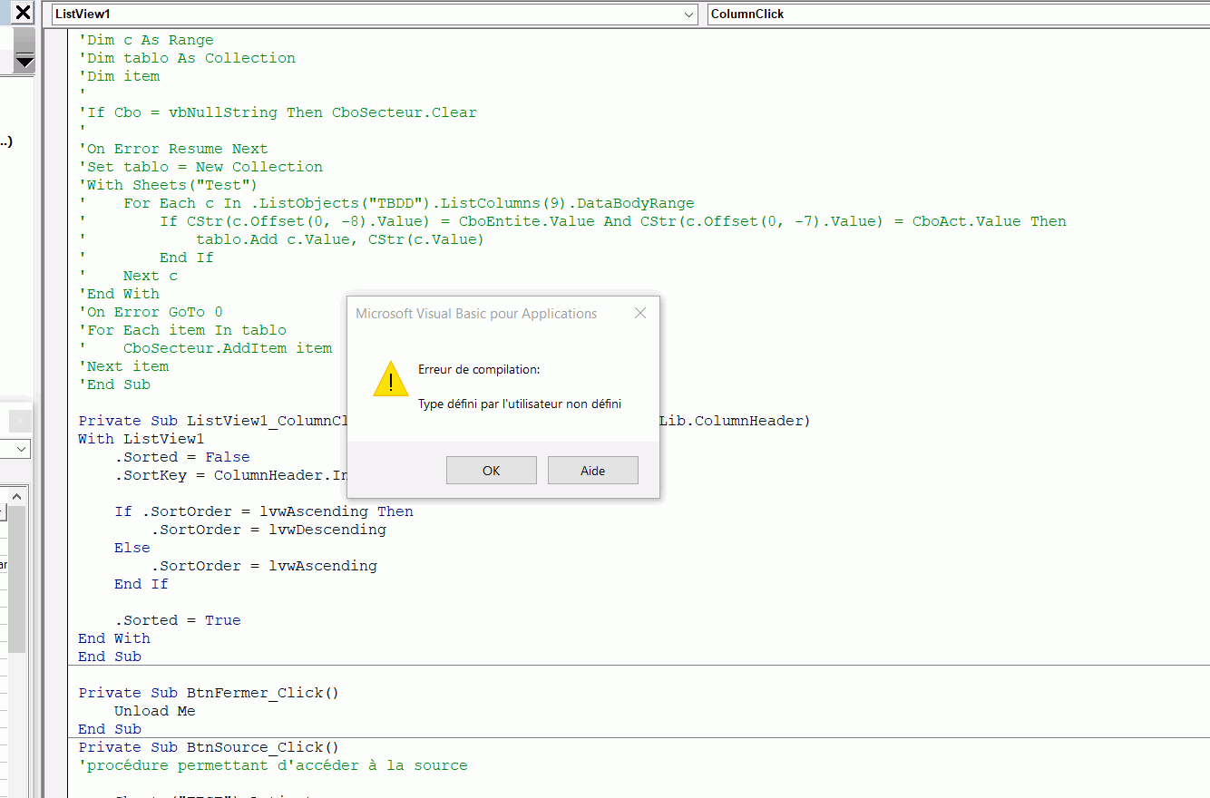Click the .Sorted = True statement

click(x=177, y=620)
